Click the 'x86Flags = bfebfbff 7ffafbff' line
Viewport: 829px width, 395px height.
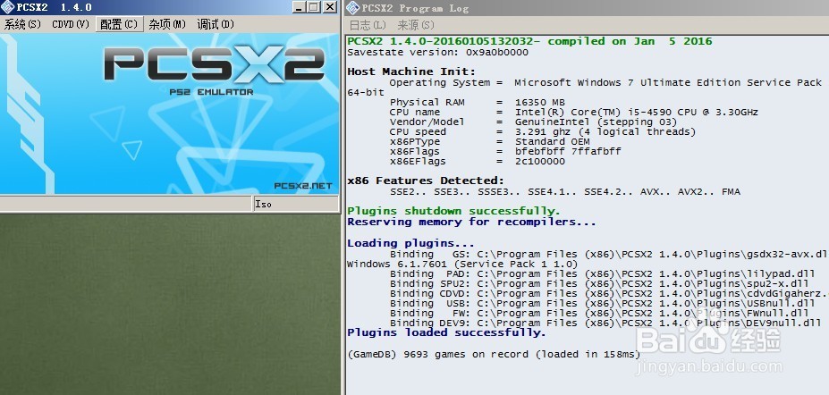coord(505,152)
